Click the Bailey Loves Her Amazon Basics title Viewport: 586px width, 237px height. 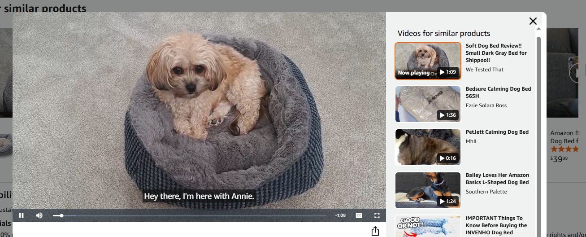497,179
